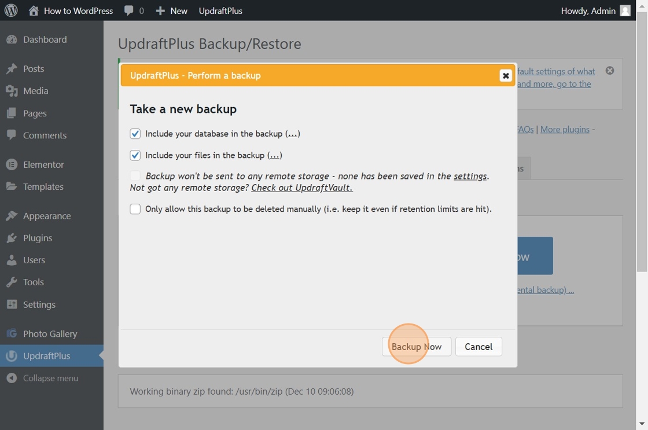Click the Settings sliders icon
The height and width of the screenshot is (430, 648).
(x=12, y=304)
